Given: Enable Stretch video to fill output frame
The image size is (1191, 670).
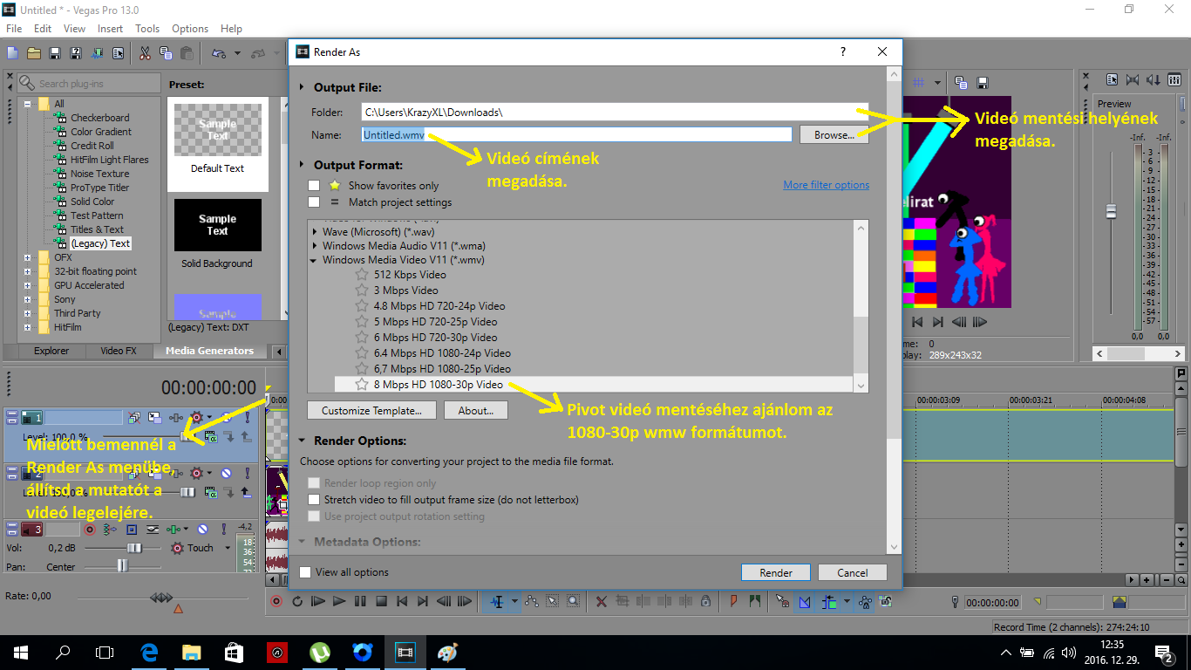Looking at the screenshot, I should tap(315, 500).
